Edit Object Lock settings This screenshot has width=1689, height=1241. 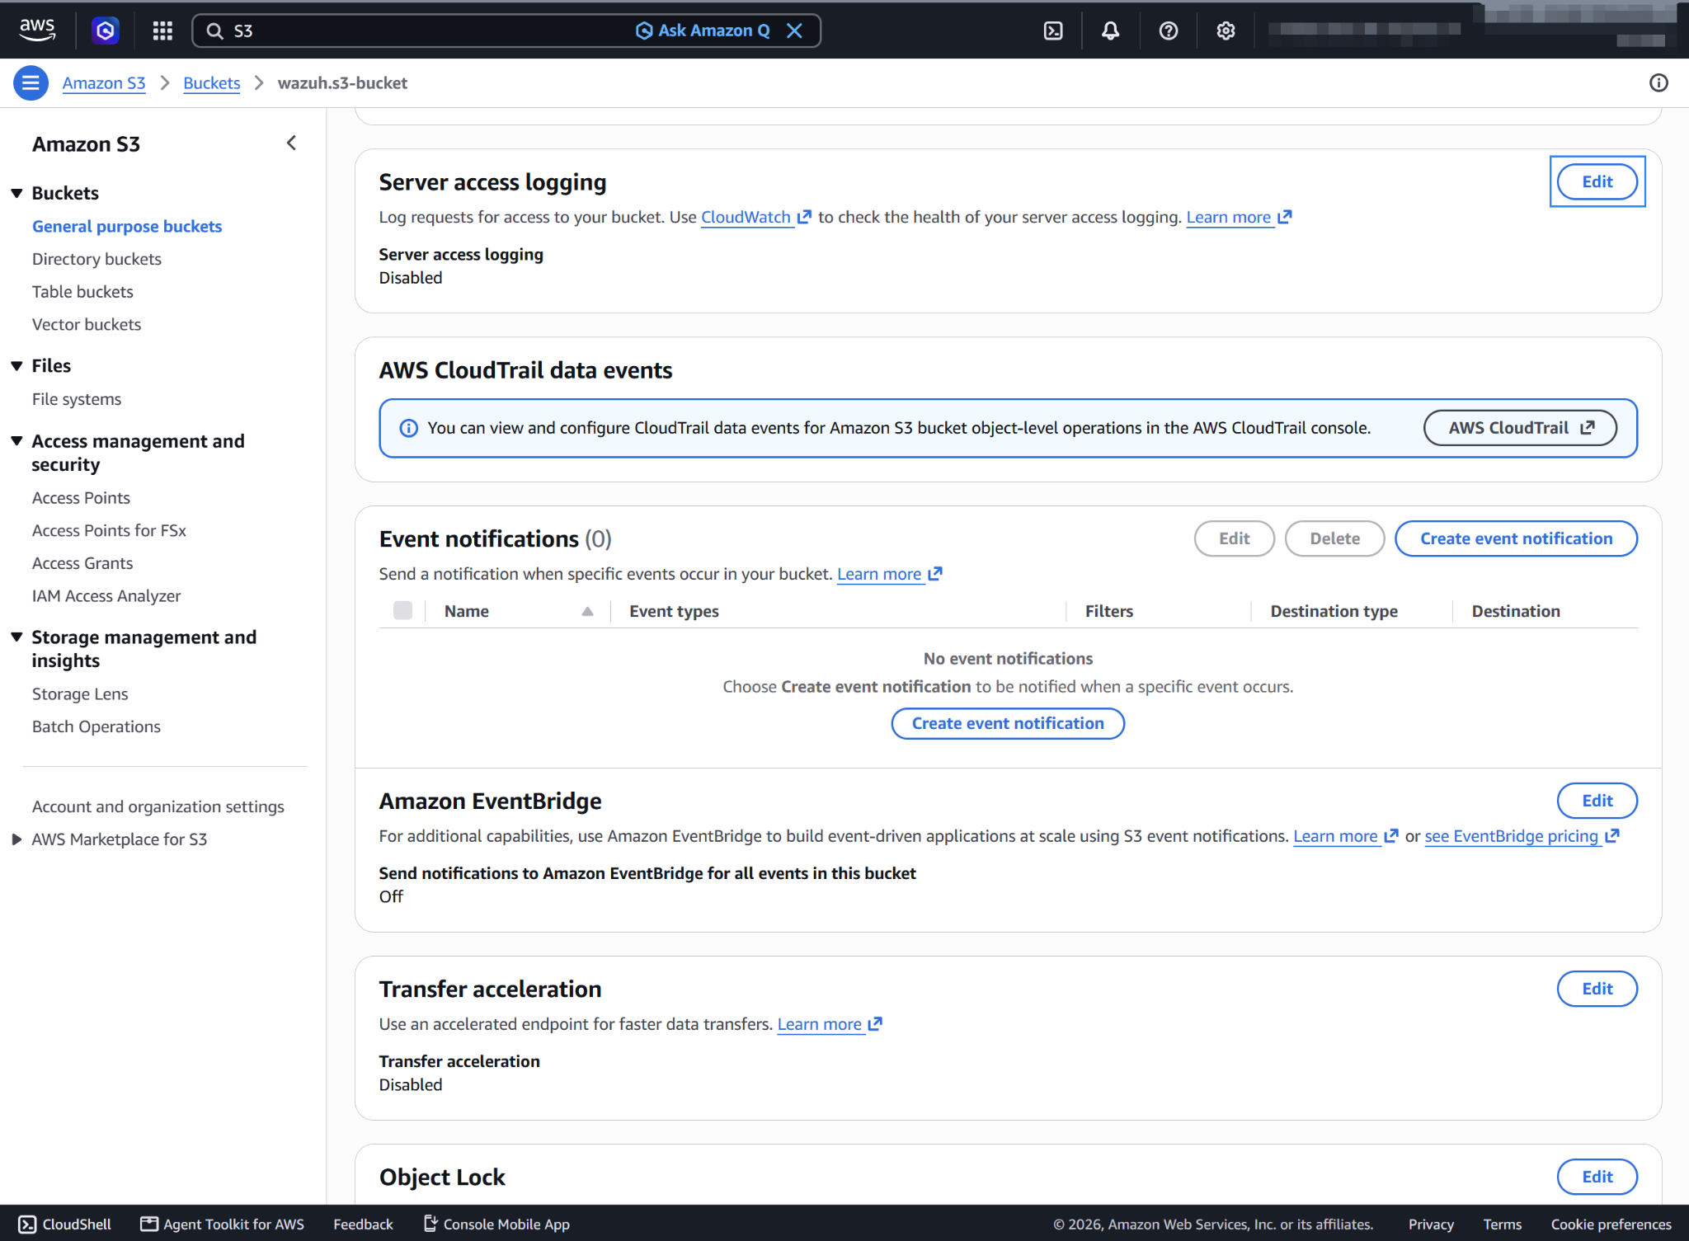[x=1597, y=1177]
